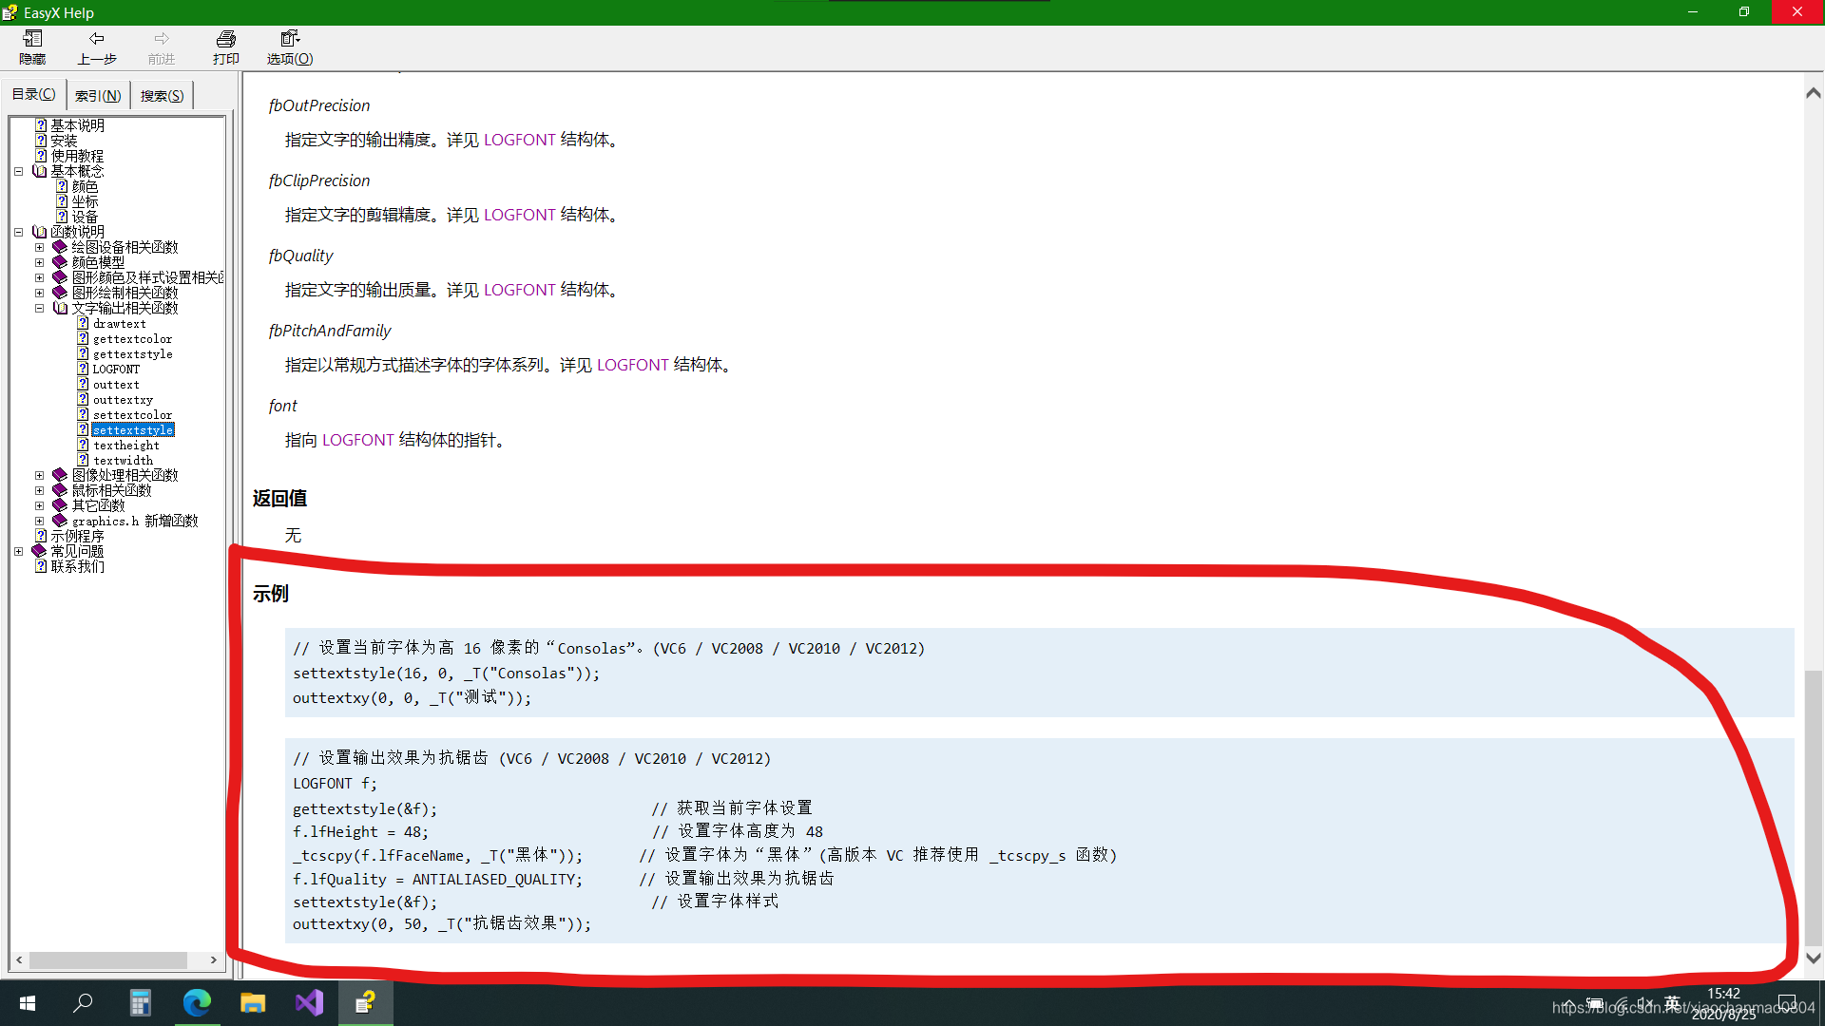1825x1026 pixels.
Task: Select drawtext topic in the contents tree
Action: pos(122,323)
